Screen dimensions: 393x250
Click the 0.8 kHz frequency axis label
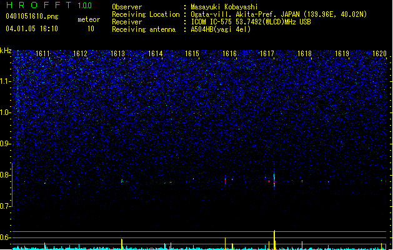[x=6, y=175]
